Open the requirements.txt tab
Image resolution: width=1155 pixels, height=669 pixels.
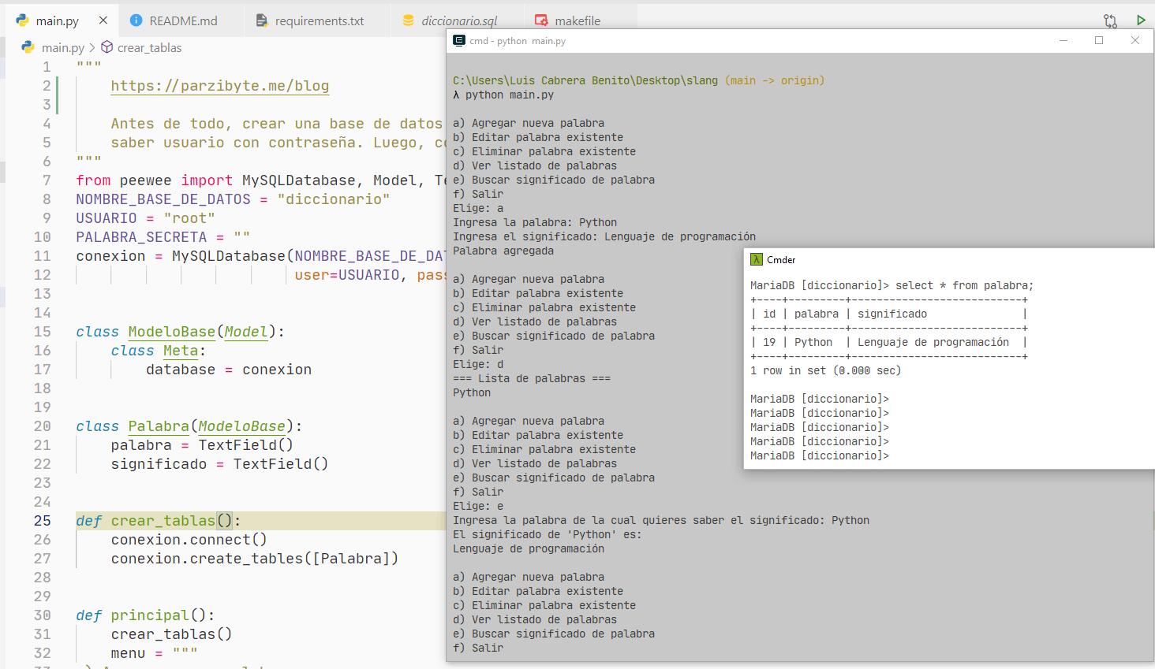pyautogui.click(x=319, y=20)
